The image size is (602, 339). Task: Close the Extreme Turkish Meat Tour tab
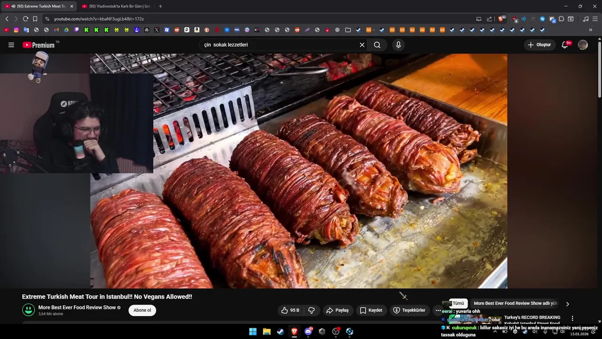click(x=71, y=6)
